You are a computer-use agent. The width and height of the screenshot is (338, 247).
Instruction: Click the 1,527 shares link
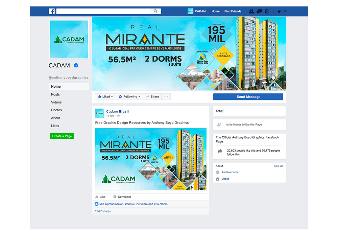click(x=103, y=211)
